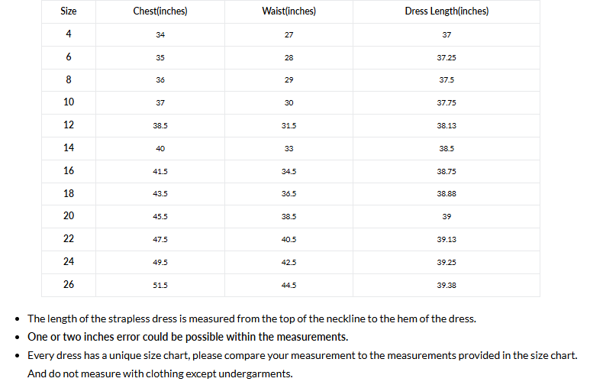The height and width of the screenshot is (388, 590).
Task: Click the chest value 40 for size 14
Action: coord(160,149)
